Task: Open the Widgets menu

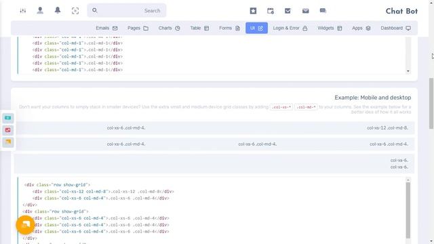Action: tap(330, 28)
